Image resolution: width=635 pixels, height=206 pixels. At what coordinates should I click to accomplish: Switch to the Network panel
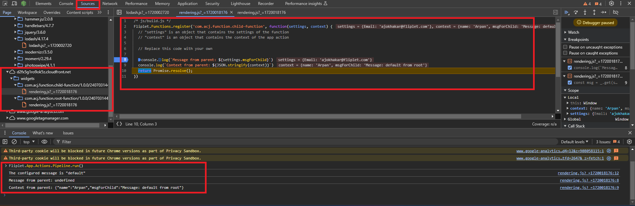coord(110,4)
